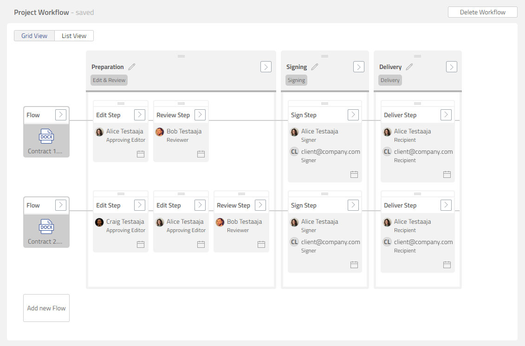Open calendar on Bob's Review Step, first flow
Viewport: 525px width, 346px height.
(201, 154)
